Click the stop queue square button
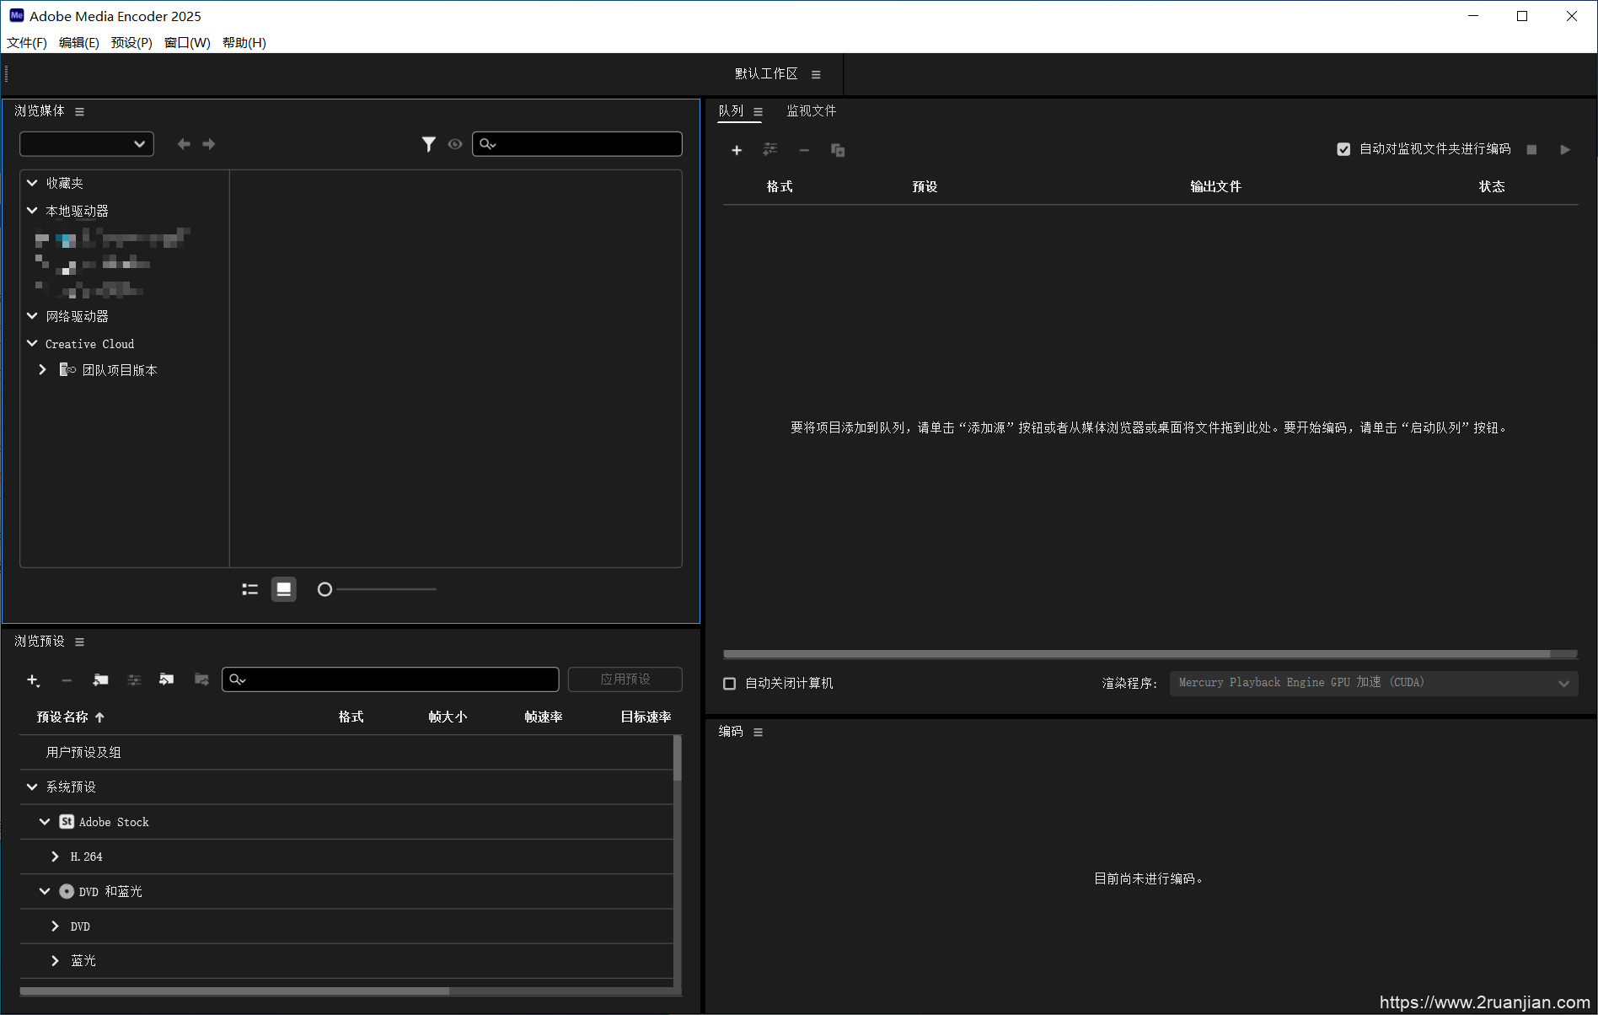1598x1015 pixels. [x=1531, y=149]
